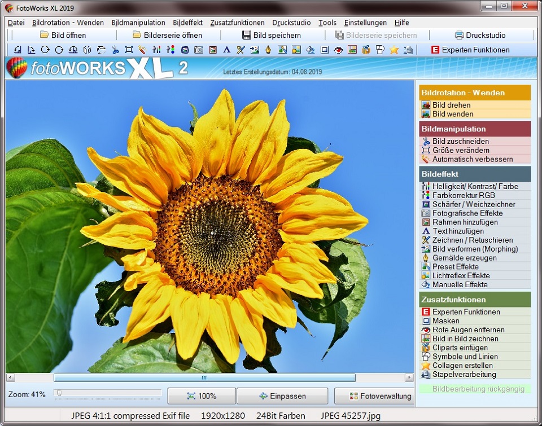Click the horizontal scrollbar right arrow
Image resolution: width=542 pixels, height=426 pixels.
tap(409, 377)
